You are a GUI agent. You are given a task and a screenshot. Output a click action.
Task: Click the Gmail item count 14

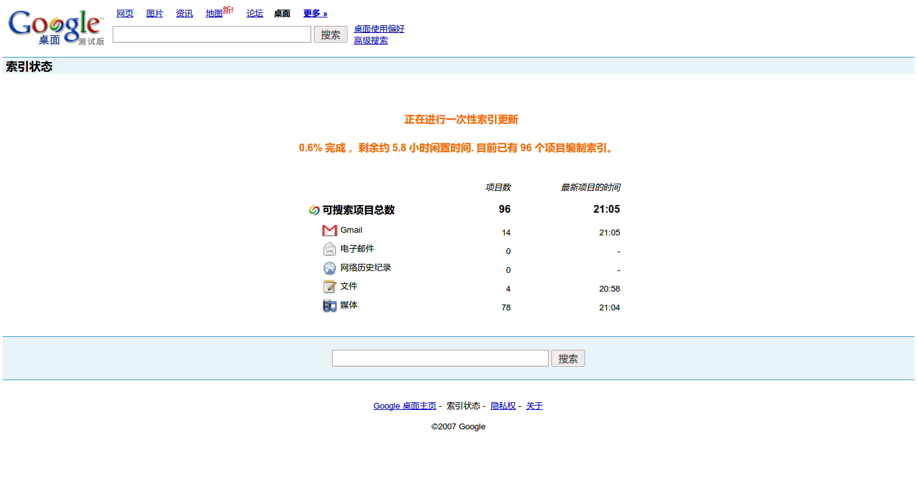pyautogui.click(x=506, y=233)
